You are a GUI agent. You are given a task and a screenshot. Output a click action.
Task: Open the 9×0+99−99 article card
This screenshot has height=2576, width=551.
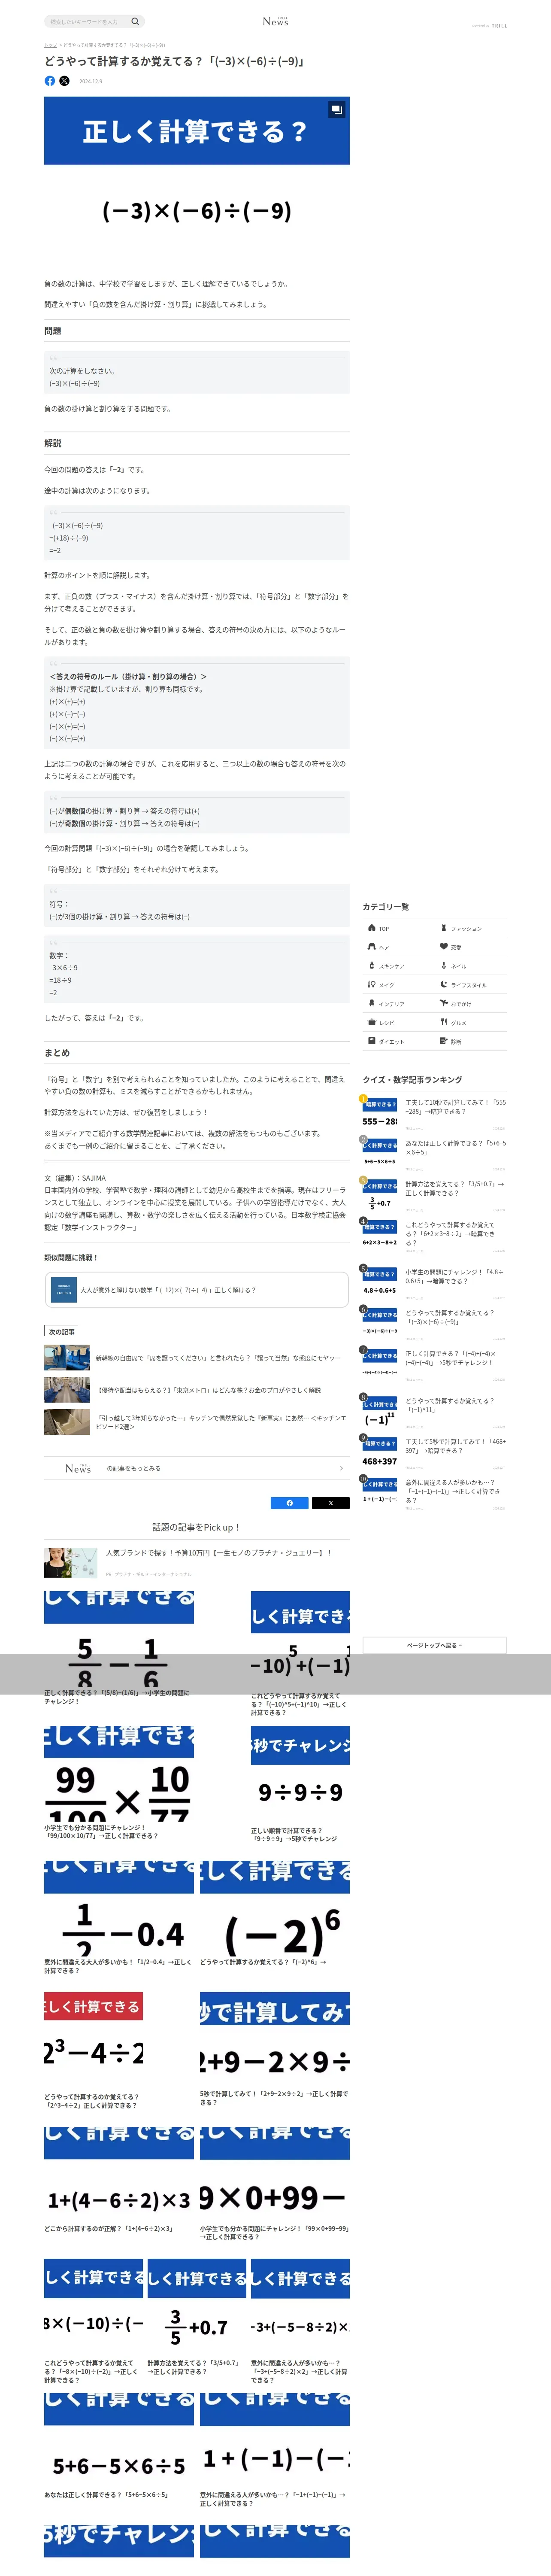pyautogui.click(x=275, y=2184)
